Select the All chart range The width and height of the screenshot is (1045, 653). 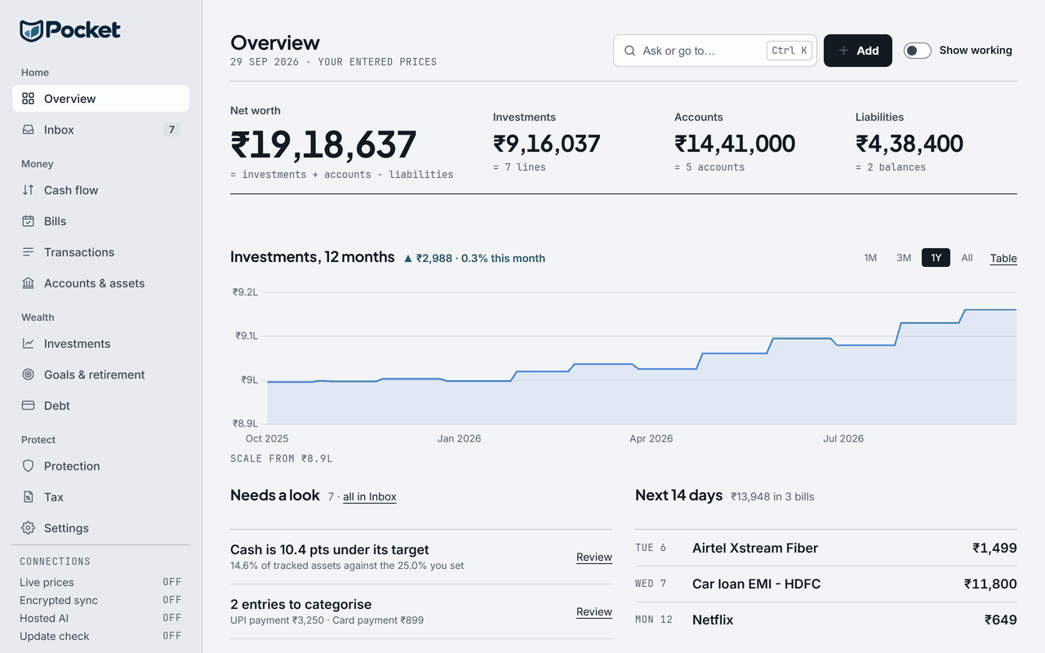tap(967, 258)
